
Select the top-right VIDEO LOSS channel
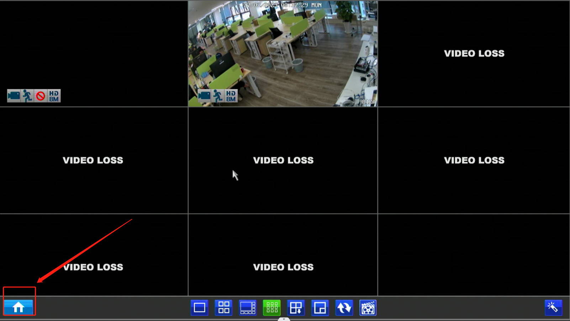474,54
